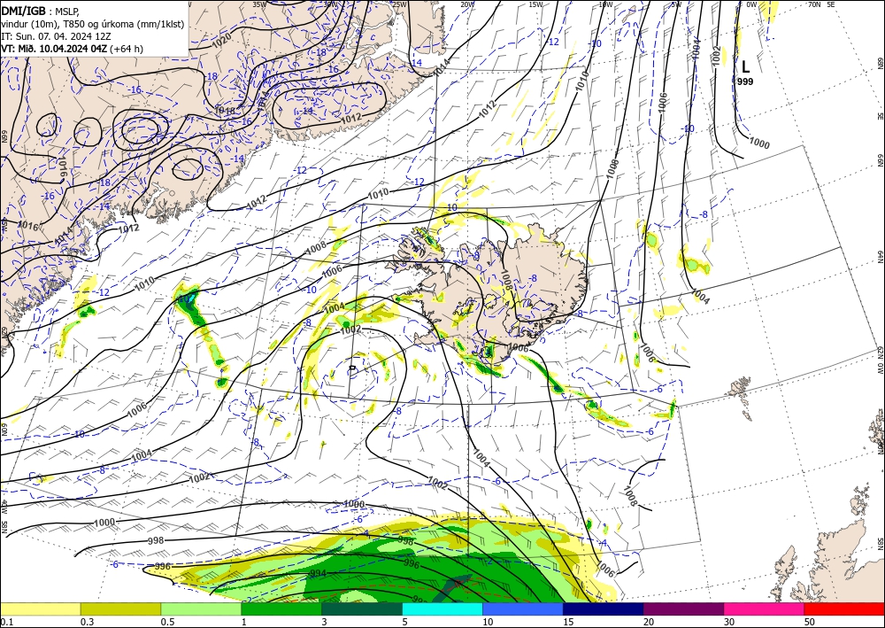885x628 pixels.
Task: Click the legend scale value '50'
Action: (811, 622)
